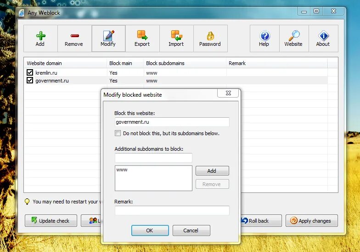Viewport: 360px width, 252px height.
Task: Click the Any Weblock title bar icon
Action: [21, 13]
